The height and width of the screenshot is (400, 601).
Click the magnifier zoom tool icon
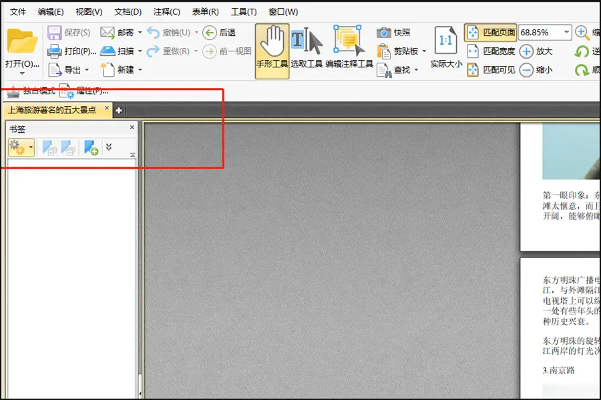click(x=582, y=33)
